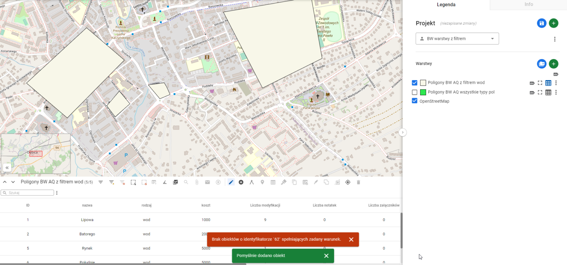The image size is (567, 265).
Task: Click the blue add layer group icon
Action: (542, 64)
